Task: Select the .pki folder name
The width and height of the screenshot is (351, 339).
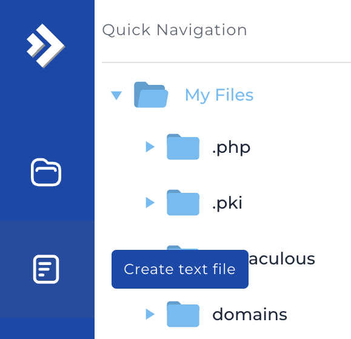Action: coord(227,203)
